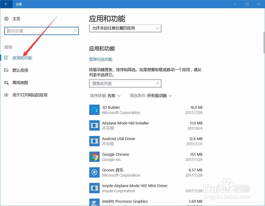Select Airplane Mode Hid Installer entry name
Screen dimensions: 265x206
point(125,123)
